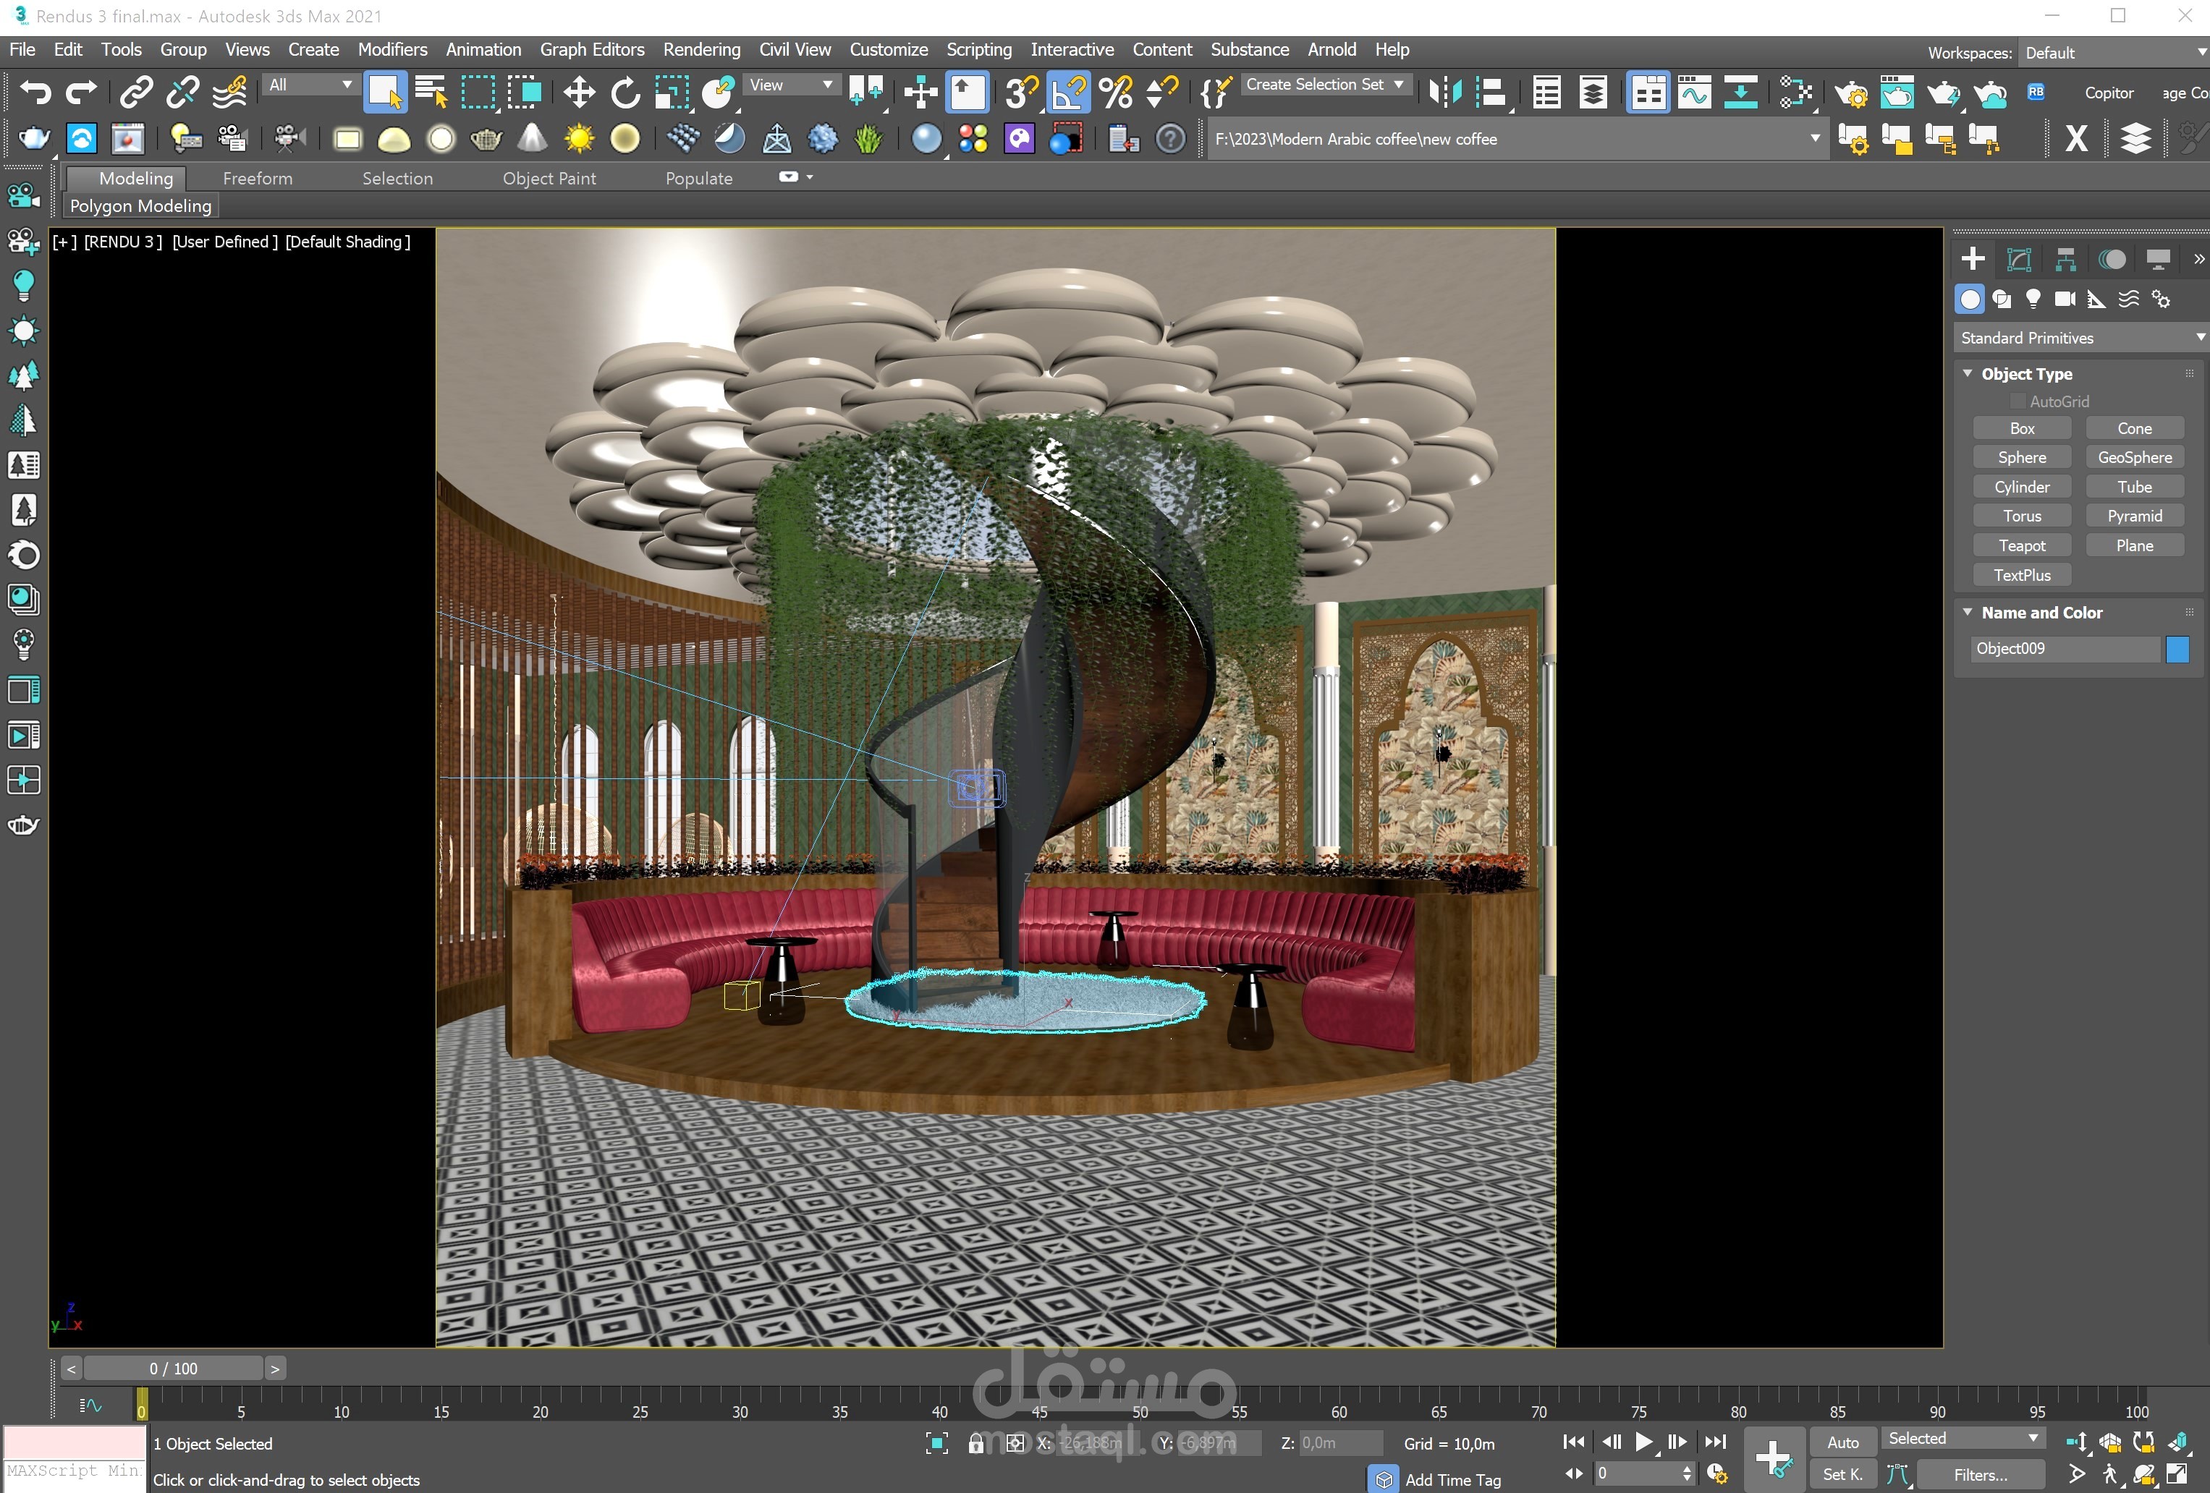Viewport: 2210px width, 1493px height.
Task: Select the Cameras category icon
Action: pos(2065,299)
